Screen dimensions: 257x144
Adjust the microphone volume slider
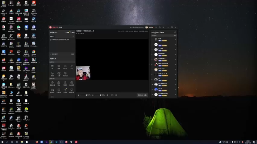(x=84, y=95)
